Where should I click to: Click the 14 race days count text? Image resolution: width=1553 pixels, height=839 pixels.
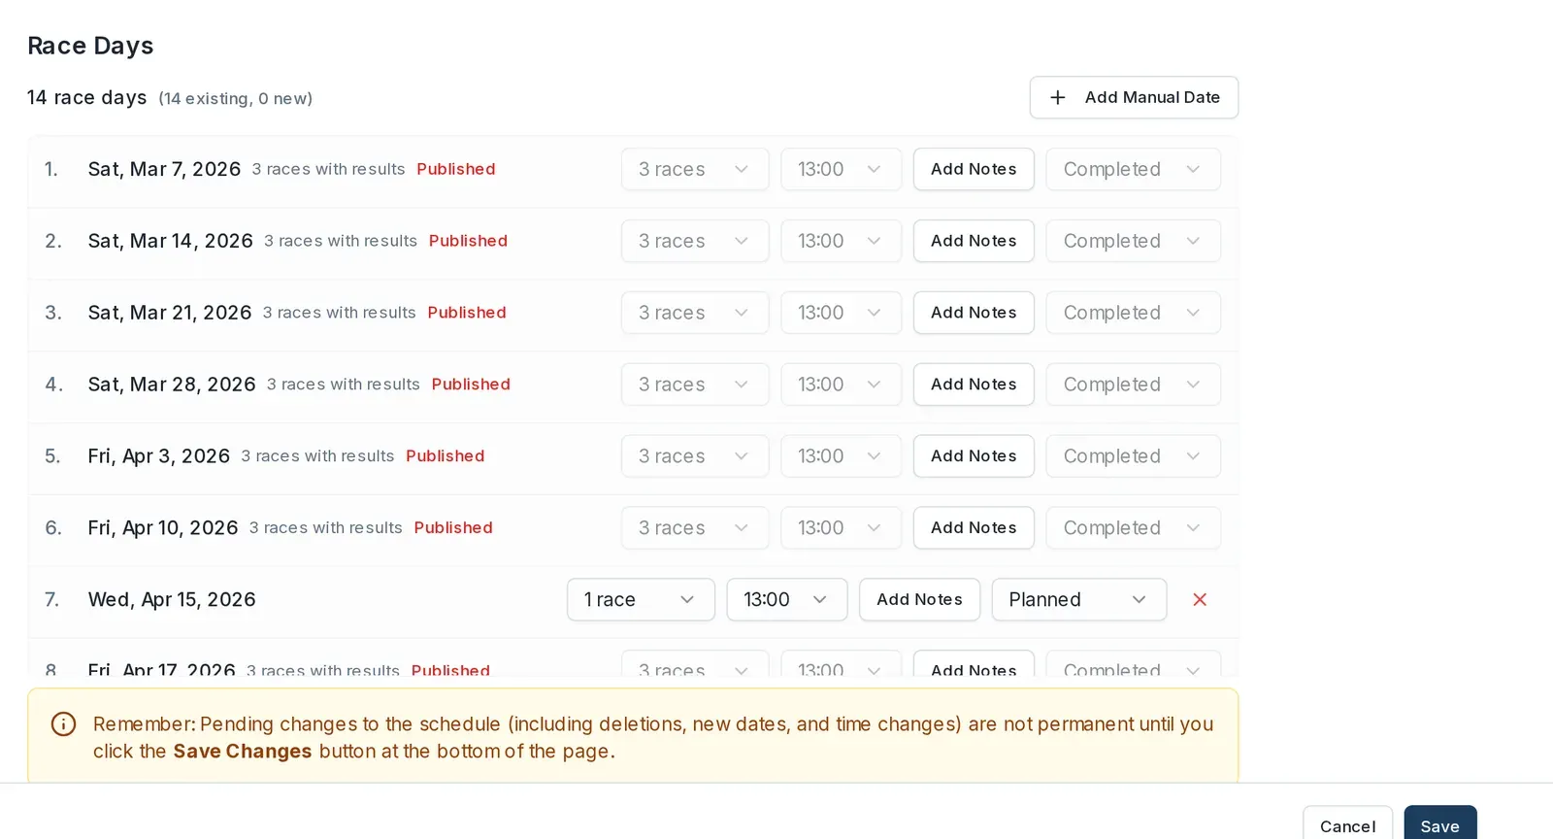point(87,97)
